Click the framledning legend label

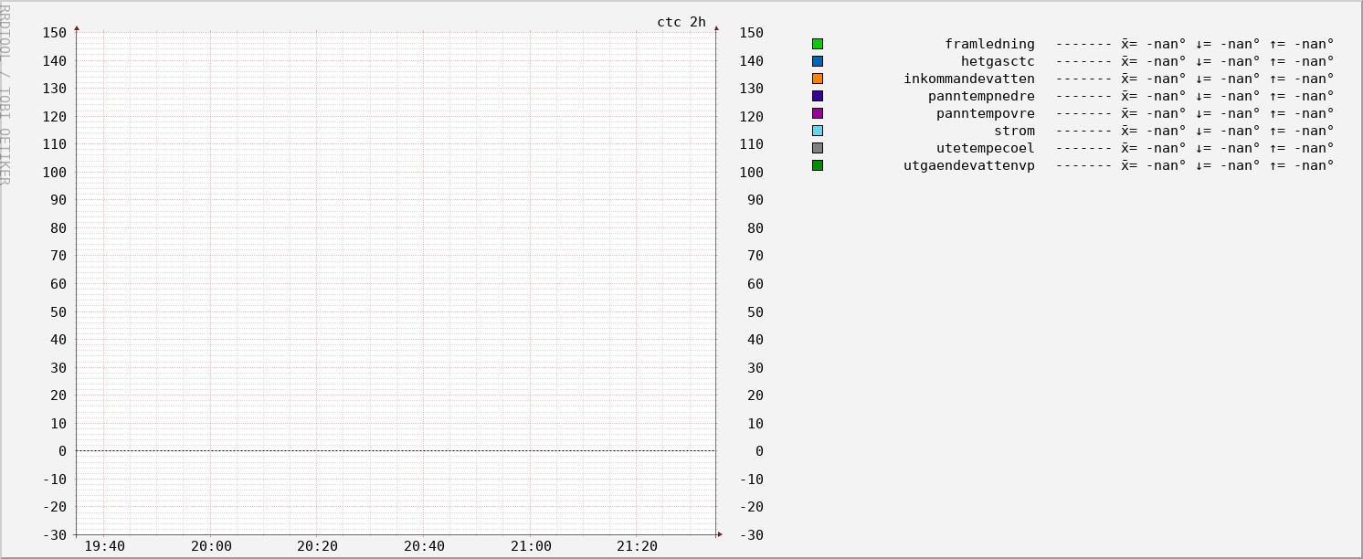(989, 44)
